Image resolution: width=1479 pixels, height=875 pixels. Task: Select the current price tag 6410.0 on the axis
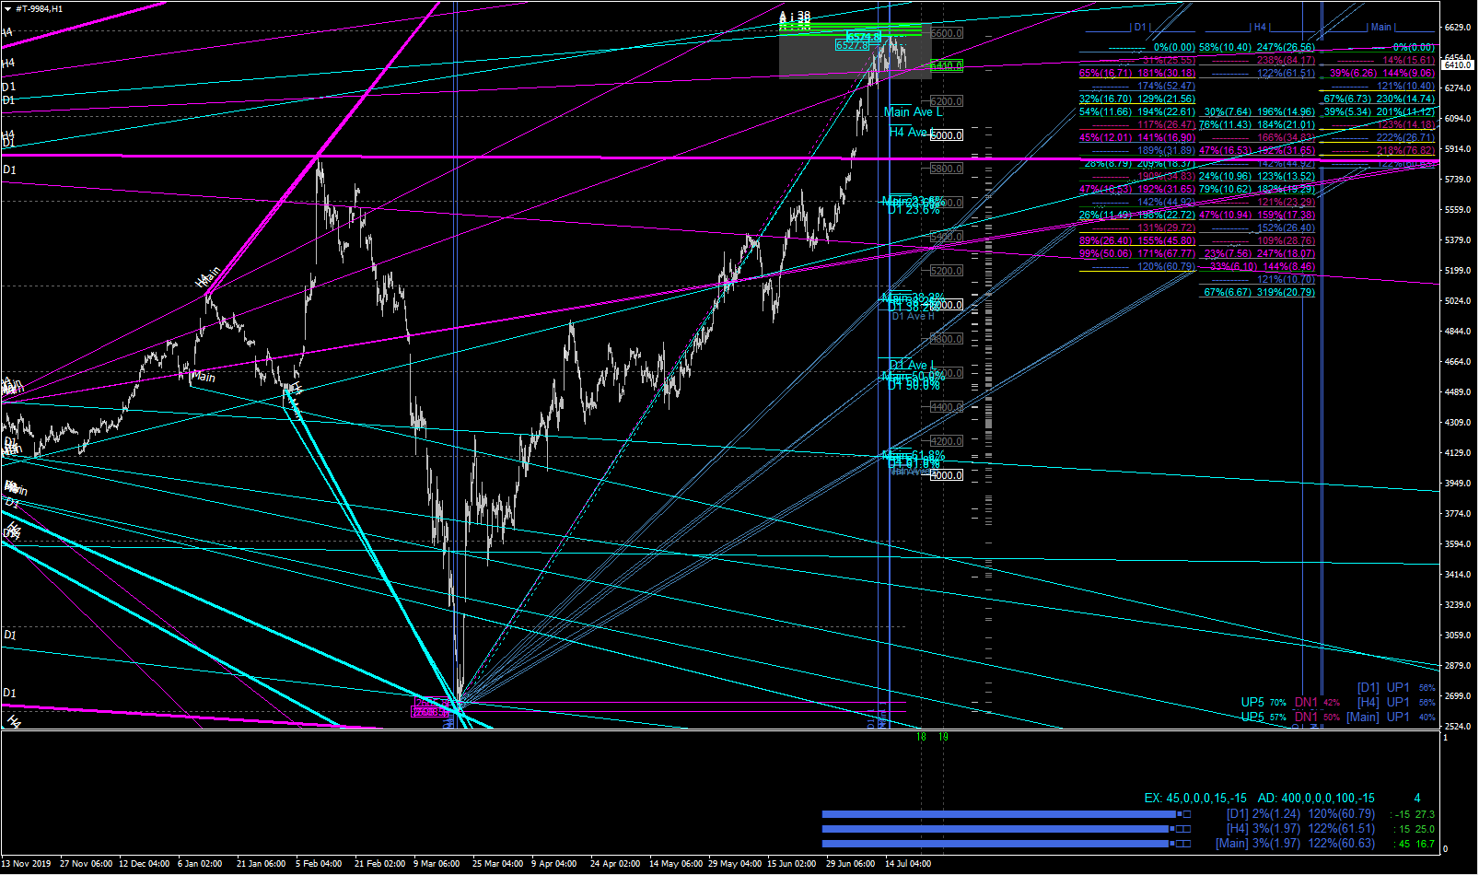point(1458,65)
